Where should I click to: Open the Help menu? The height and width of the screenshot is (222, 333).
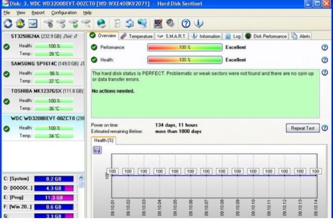87,13
